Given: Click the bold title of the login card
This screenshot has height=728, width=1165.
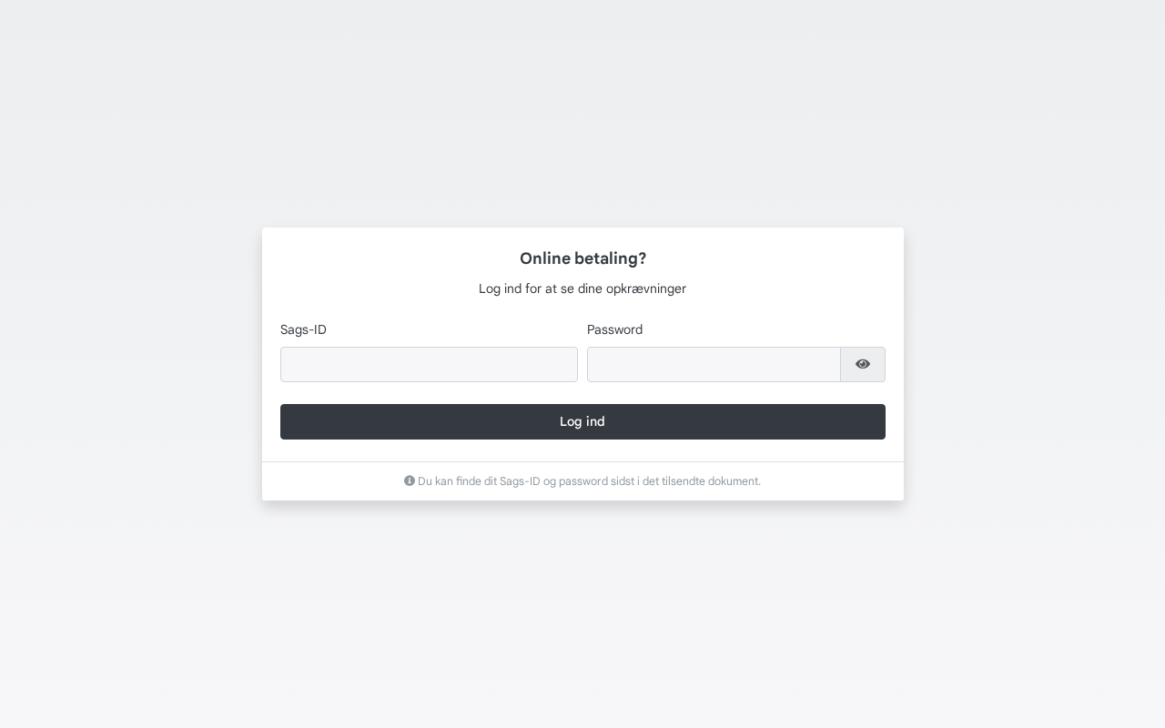Looking at the screenshot, I should pyautogui.click(x=582, y=258).
